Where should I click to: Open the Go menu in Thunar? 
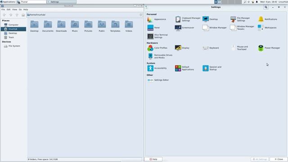(20, 9)
